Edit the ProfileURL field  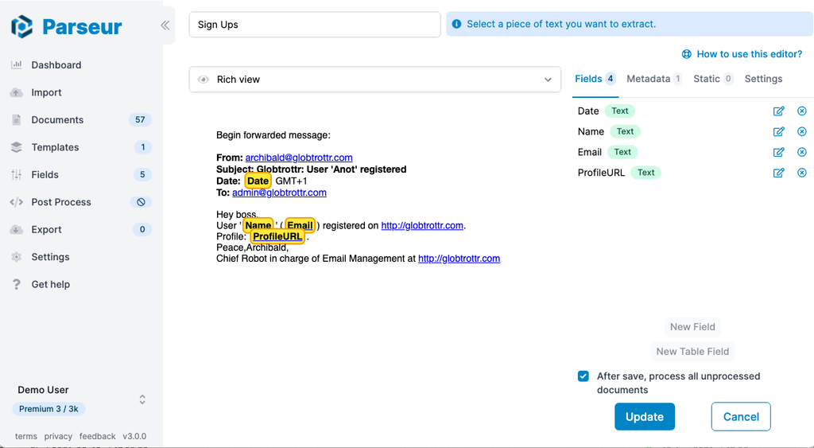point(779,173)
